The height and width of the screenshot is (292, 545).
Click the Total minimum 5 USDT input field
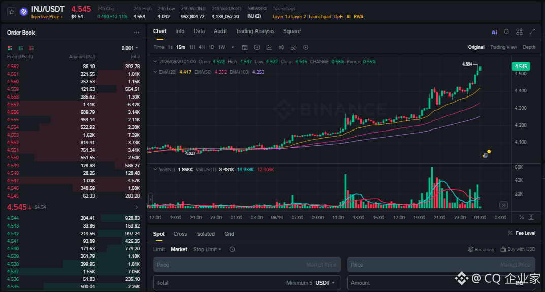tap(247, 283)
